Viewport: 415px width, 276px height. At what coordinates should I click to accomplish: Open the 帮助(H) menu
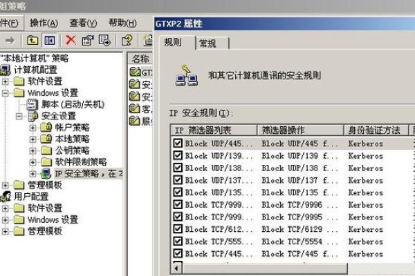point(122,23)
